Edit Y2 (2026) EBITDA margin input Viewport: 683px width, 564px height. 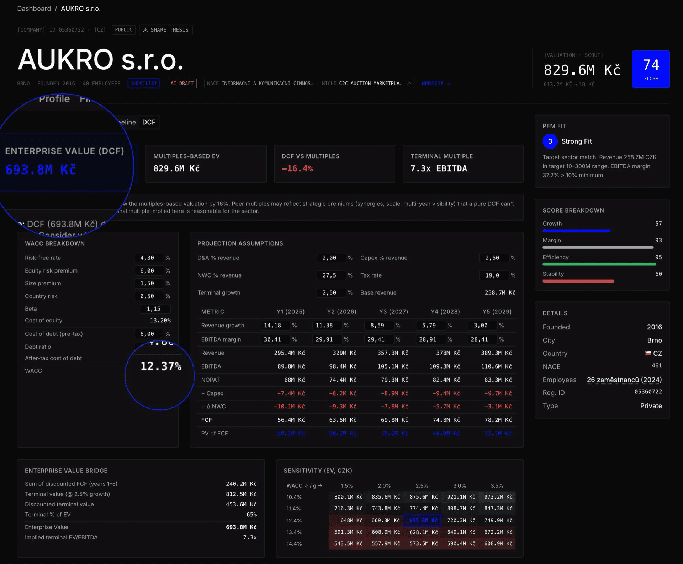(x=327, y=339)
